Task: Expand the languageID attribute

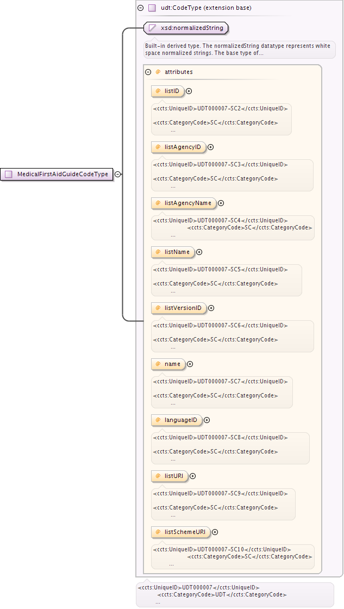Action: [207, 420]
